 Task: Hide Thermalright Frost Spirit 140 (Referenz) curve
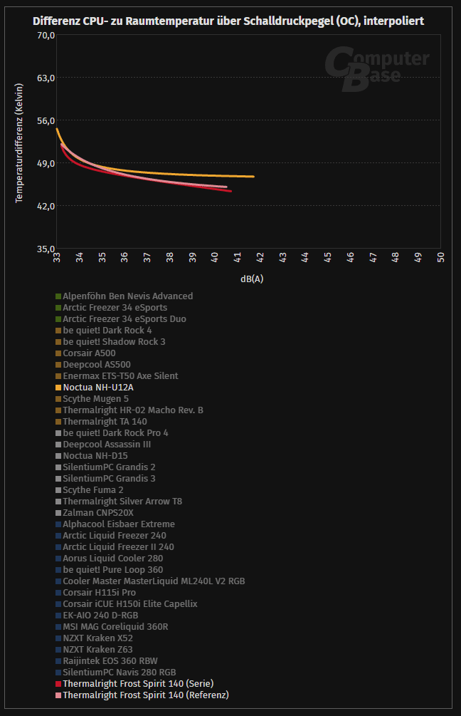click(142, 695)
